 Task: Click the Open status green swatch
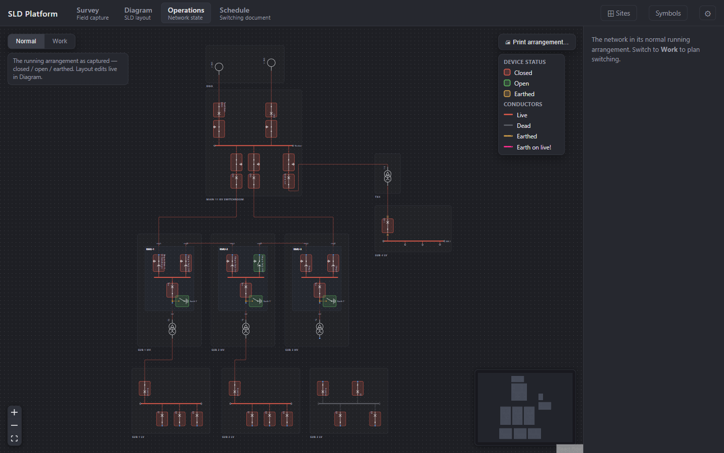[x=507, y=83]
